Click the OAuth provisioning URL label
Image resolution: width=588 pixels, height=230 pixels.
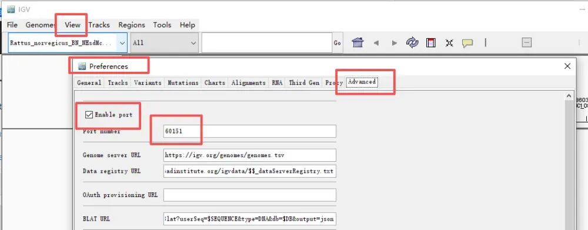click(120, 195)
